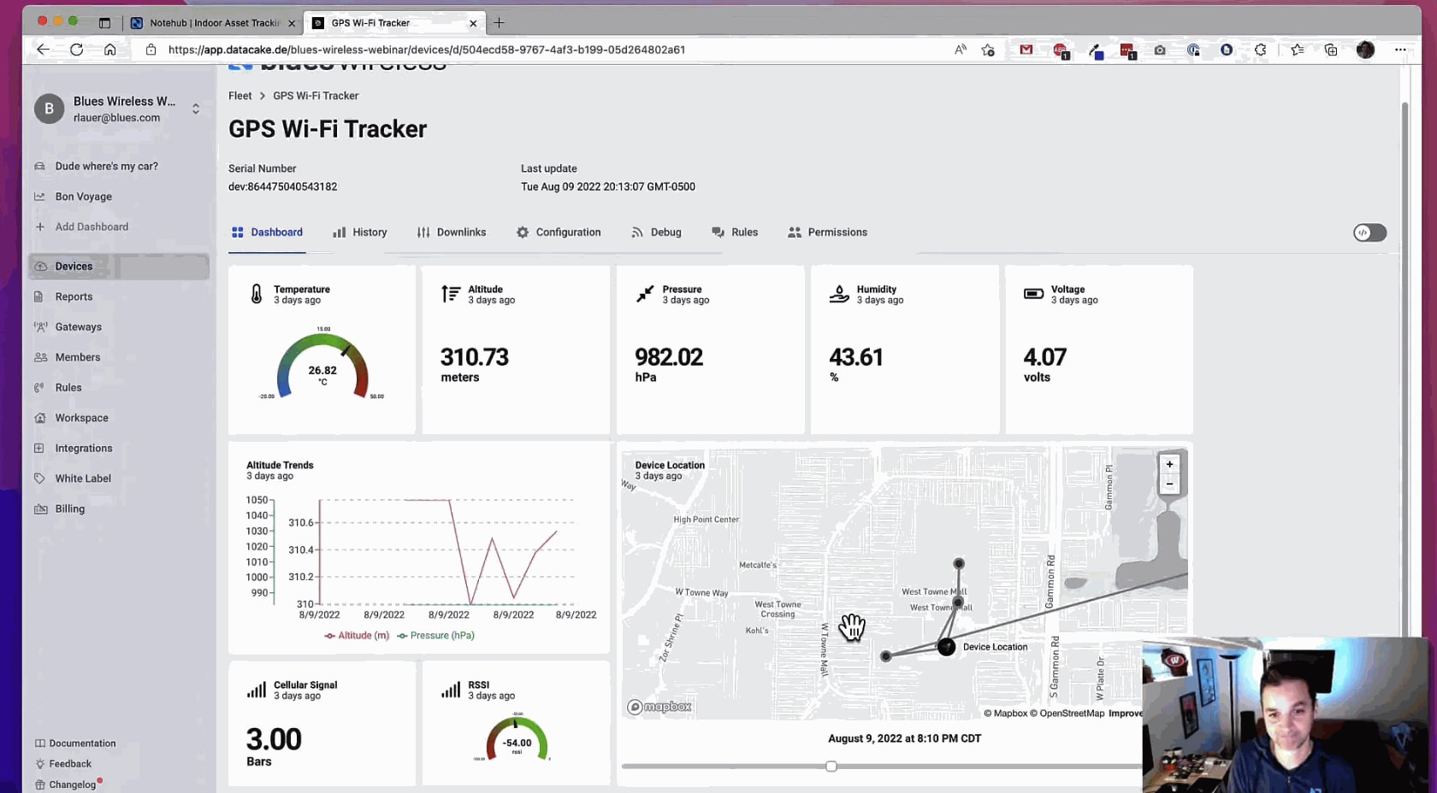1437x793 pixels.
Task: Zoom out on the Device Location map
Action: pyautogui.click(x=1169, y=485)
